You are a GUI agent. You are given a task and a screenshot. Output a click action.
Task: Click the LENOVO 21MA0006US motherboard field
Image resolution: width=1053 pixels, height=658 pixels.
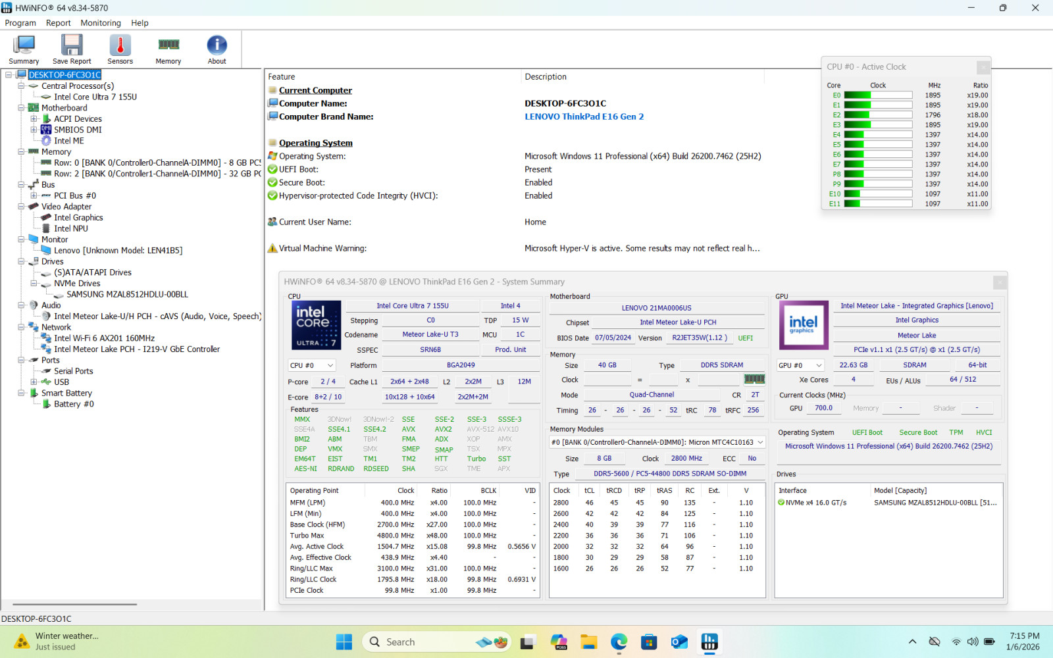(656, 308)
